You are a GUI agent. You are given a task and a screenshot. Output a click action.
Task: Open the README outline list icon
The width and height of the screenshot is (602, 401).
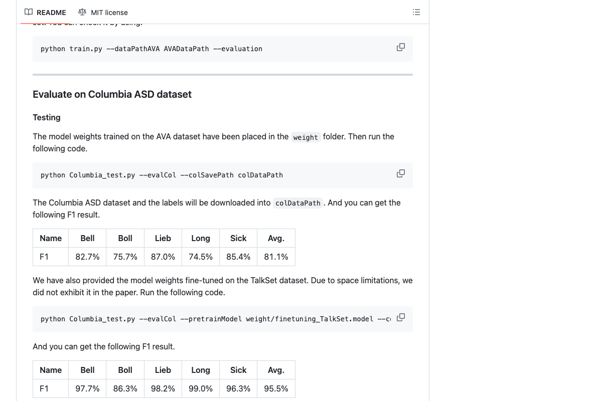pos(416,12)
